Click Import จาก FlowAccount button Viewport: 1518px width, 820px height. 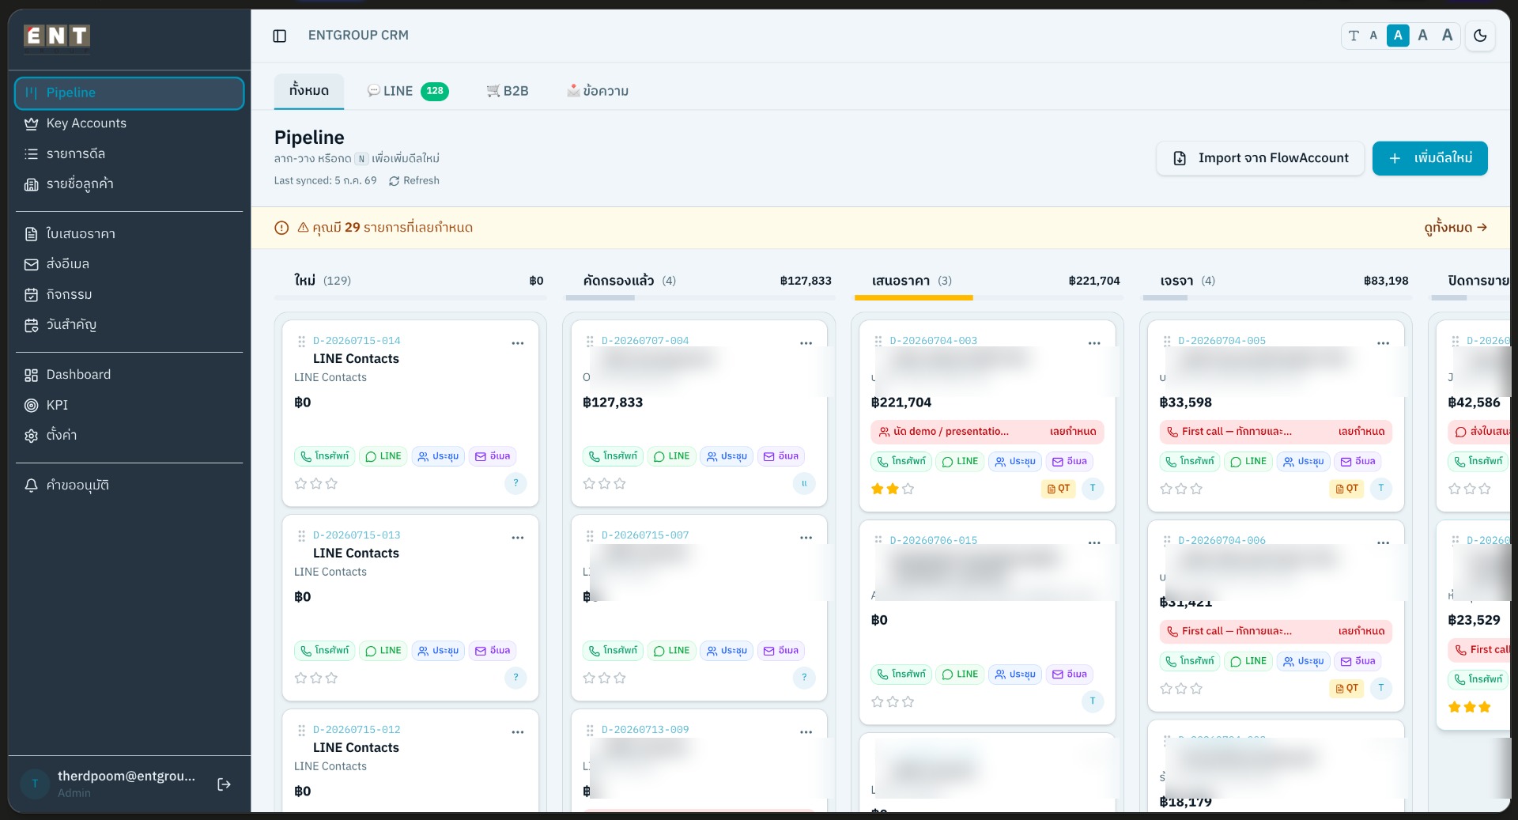point(1260,158)
